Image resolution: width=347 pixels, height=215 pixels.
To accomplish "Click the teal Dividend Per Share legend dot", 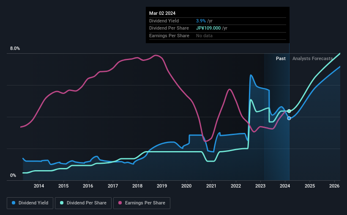I will pyautogui.click(x=62, y=203).
